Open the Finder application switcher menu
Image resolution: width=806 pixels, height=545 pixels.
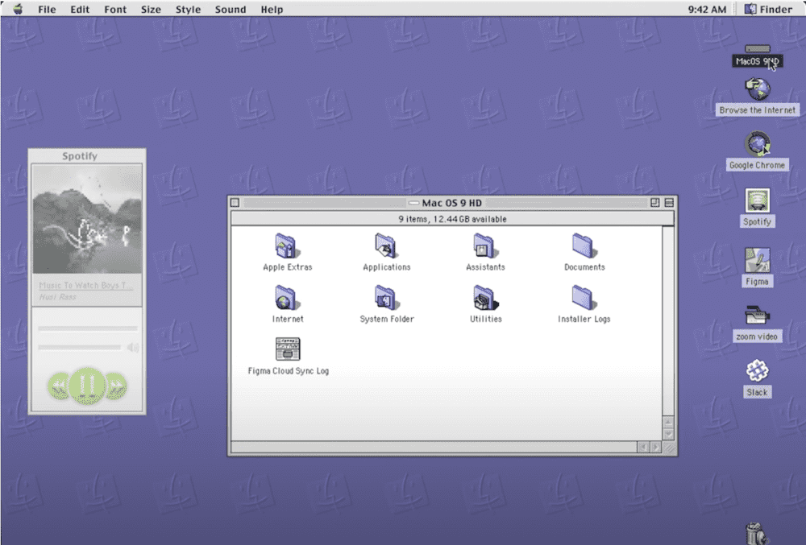tap(768, 9)
